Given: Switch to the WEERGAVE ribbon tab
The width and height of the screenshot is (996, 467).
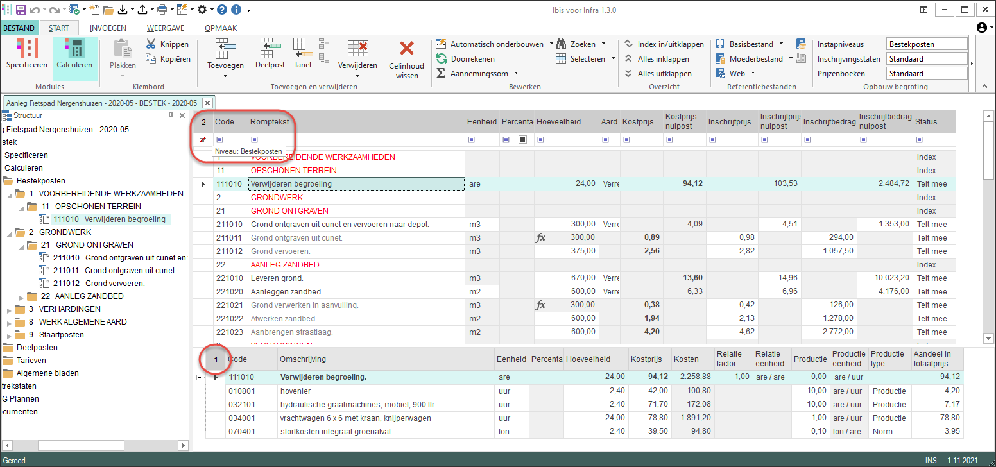Looking at the screenshot, I should tap(166, 28).
